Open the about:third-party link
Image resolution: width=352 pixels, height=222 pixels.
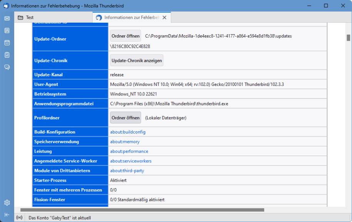(126, 170)
